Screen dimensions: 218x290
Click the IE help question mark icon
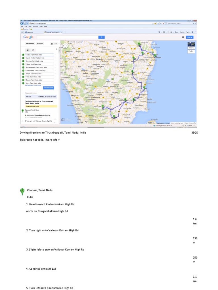(x=193, y=32)
